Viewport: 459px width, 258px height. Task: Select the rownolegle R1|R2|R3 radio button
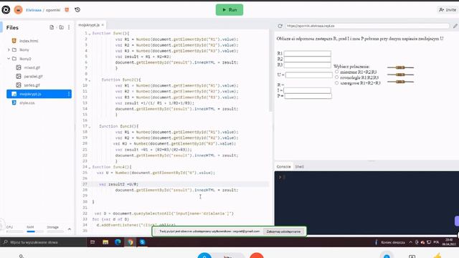click(x=336, y=77)
